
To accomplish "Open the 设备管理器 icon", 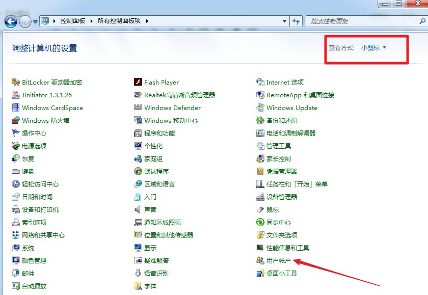I will (x=260, y=197).
